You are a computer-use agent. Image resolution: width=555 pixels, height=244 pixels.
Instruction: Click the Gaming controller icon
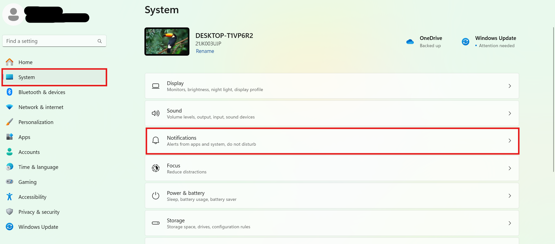click(x=9, y=182)
